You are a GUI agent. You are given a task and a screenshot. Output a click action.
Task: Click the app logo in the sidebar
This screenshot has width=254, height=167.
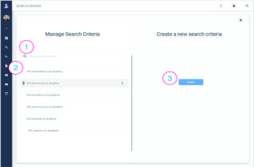pyautogui.click(x=6, y=6)
